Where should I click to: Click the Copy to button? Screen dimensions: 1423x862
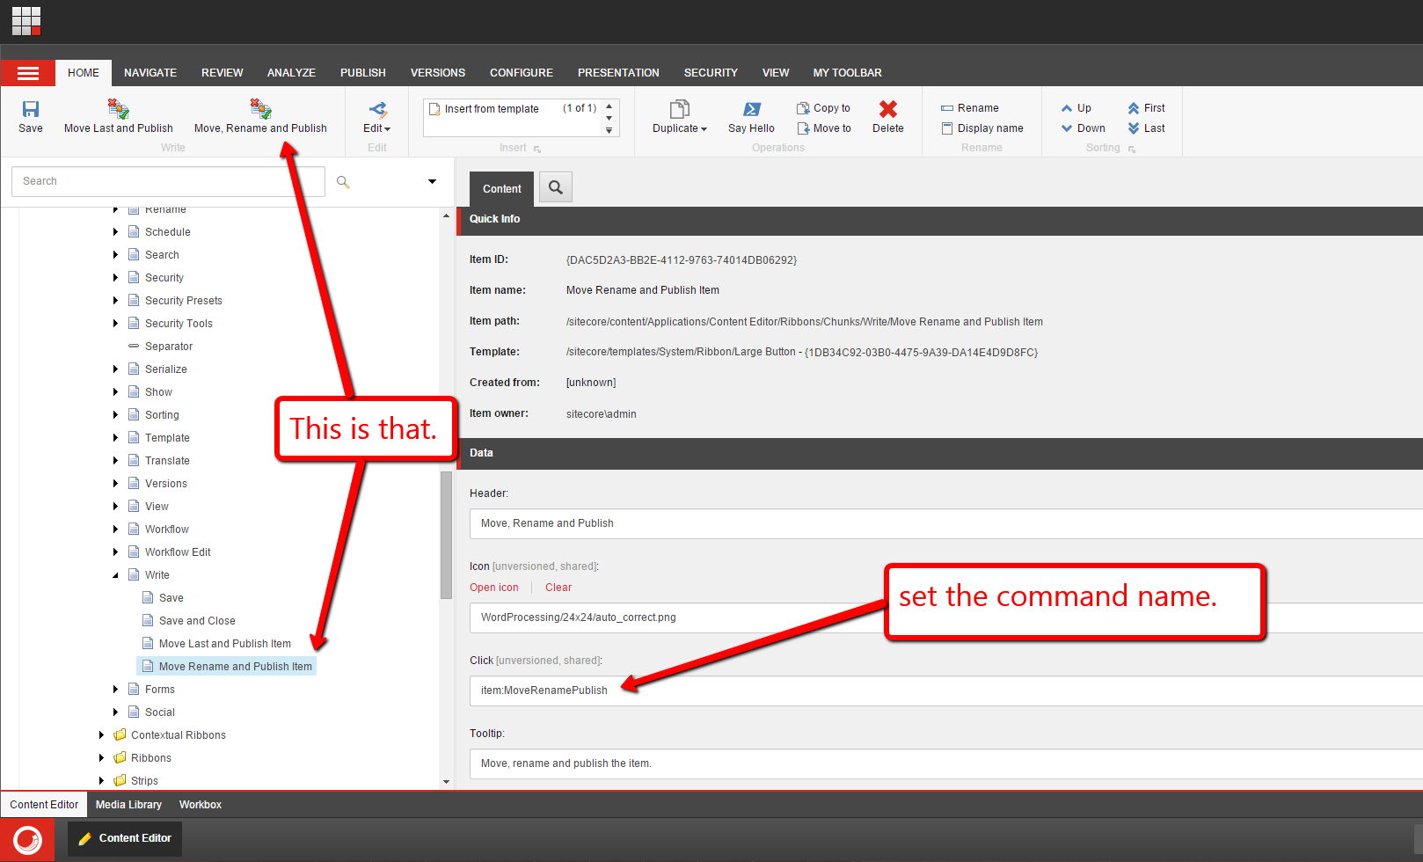(824, 108)
